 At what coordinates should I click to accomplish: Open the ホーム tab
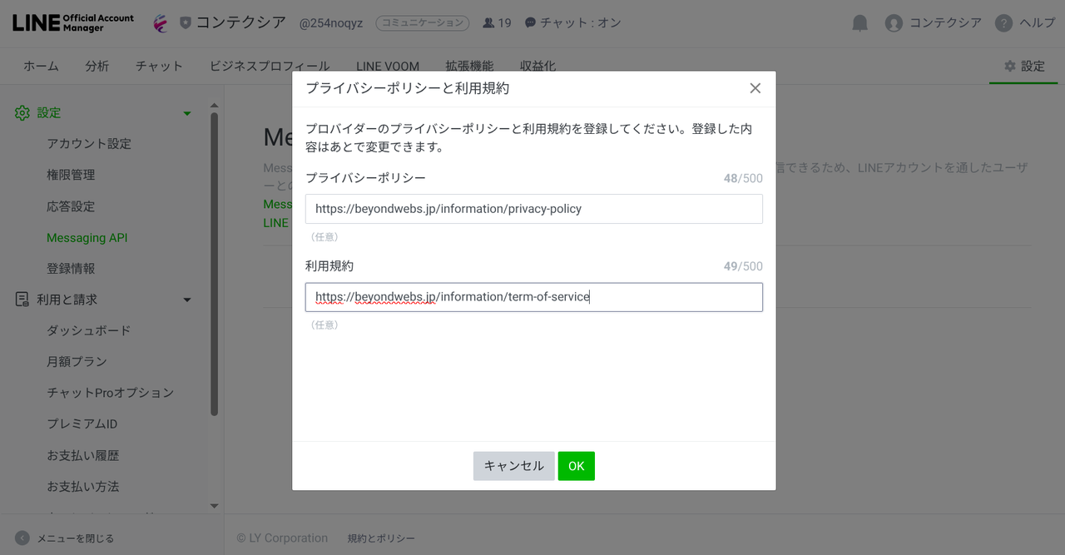tap(41, 66)
